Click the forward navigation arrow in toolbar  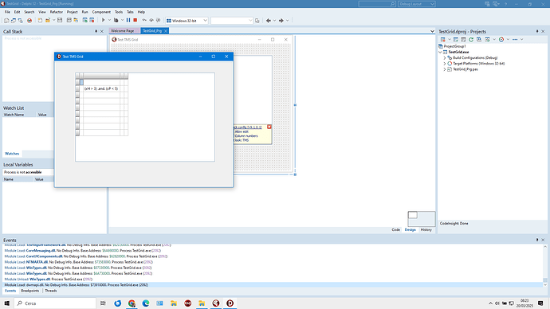281,21
